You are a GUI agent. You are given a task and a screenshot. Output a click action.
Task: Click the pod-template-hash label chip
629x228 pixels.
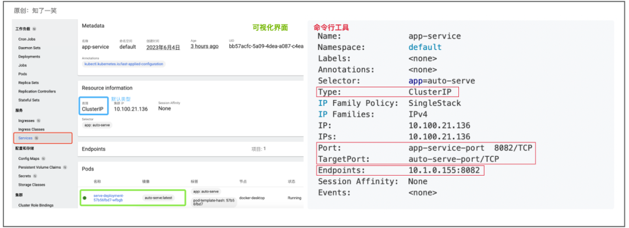pos(214,202)
